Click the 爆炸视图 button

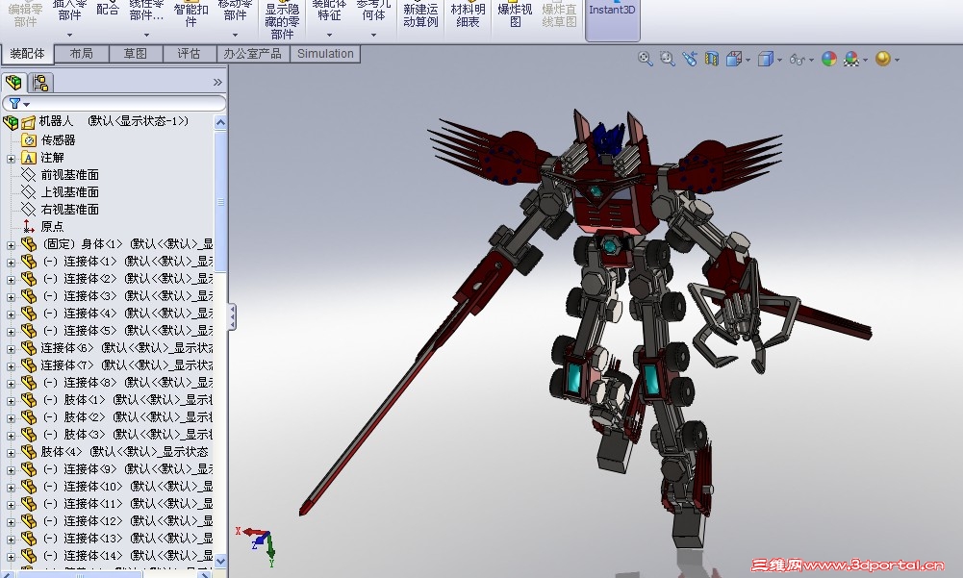[515, 14]
